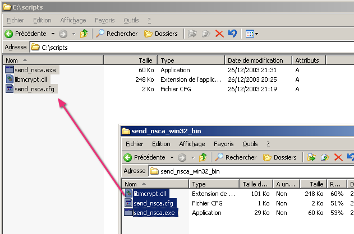Viewport: 354px width, 234px height.
Task: Click the Précédente back button in send_nsca_win32_bin
Action: tap(144, 157)
